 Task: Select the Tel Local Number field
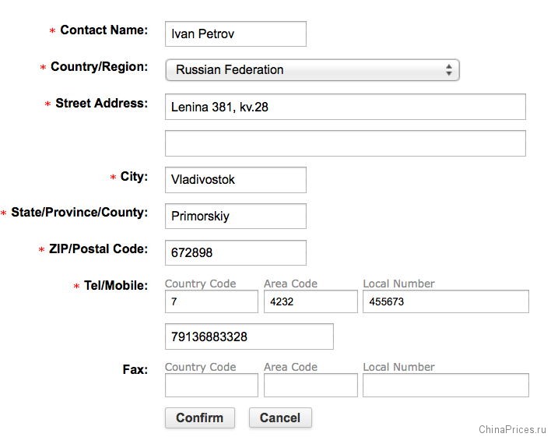pos(445,301)
